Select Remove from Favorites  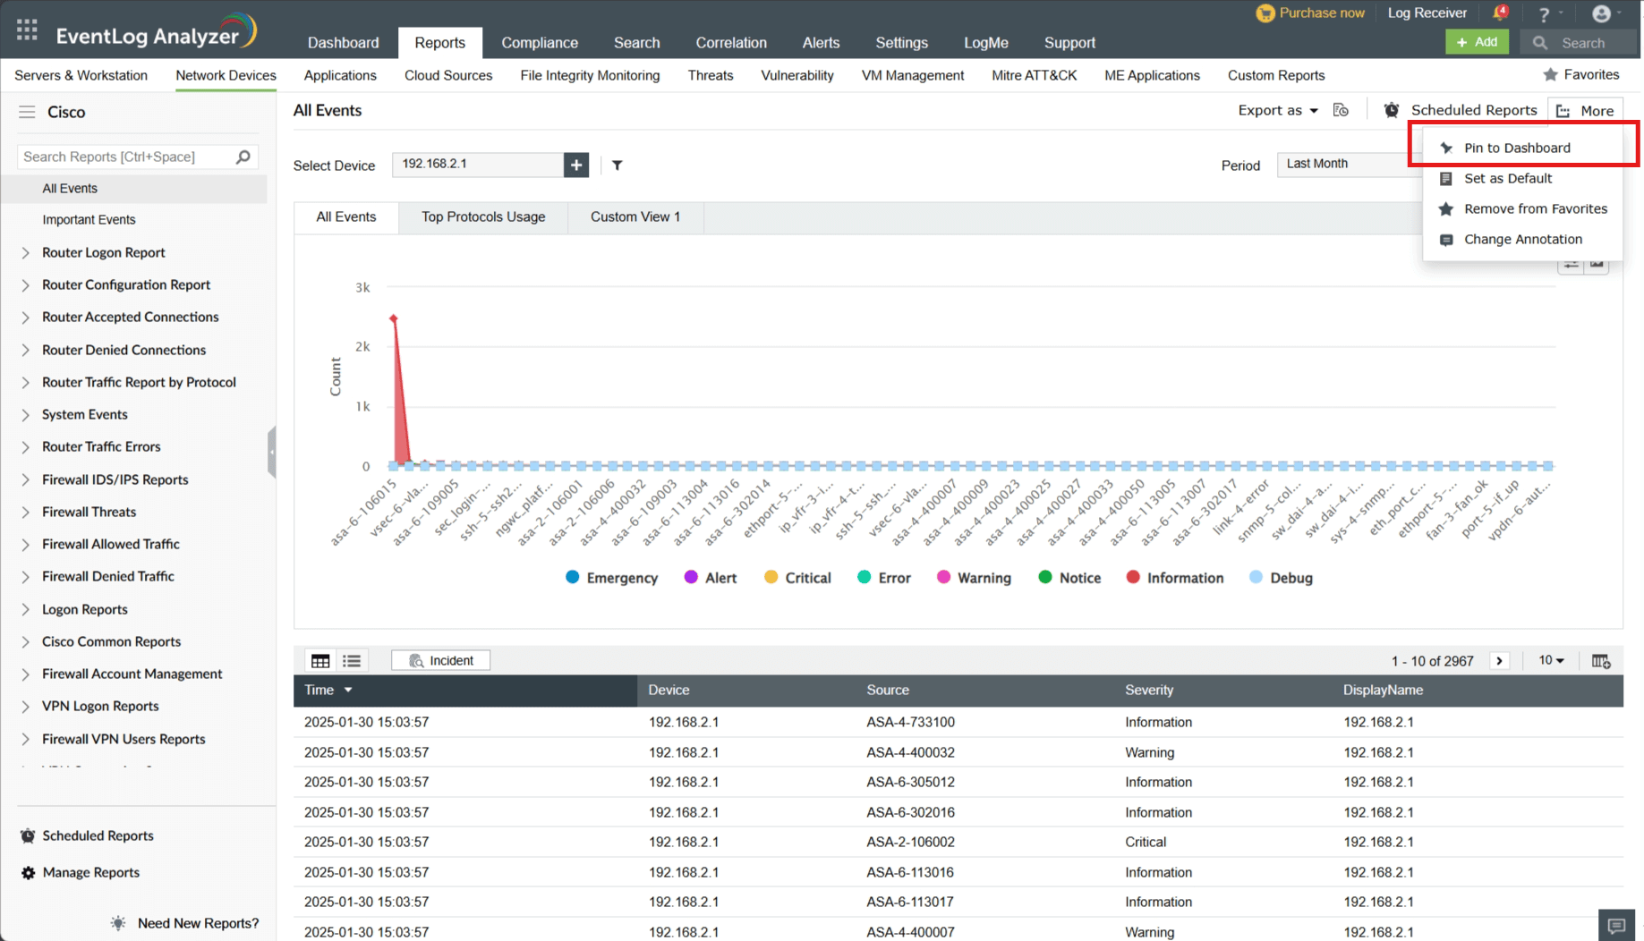click(1522, 208)
